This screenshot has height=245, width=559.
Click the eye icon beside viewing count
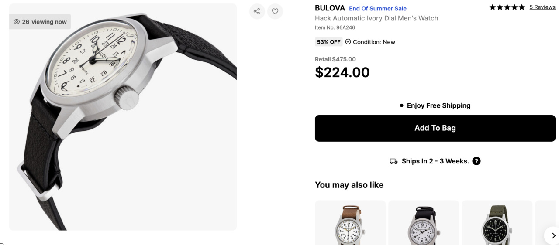[x=17, y=22]
